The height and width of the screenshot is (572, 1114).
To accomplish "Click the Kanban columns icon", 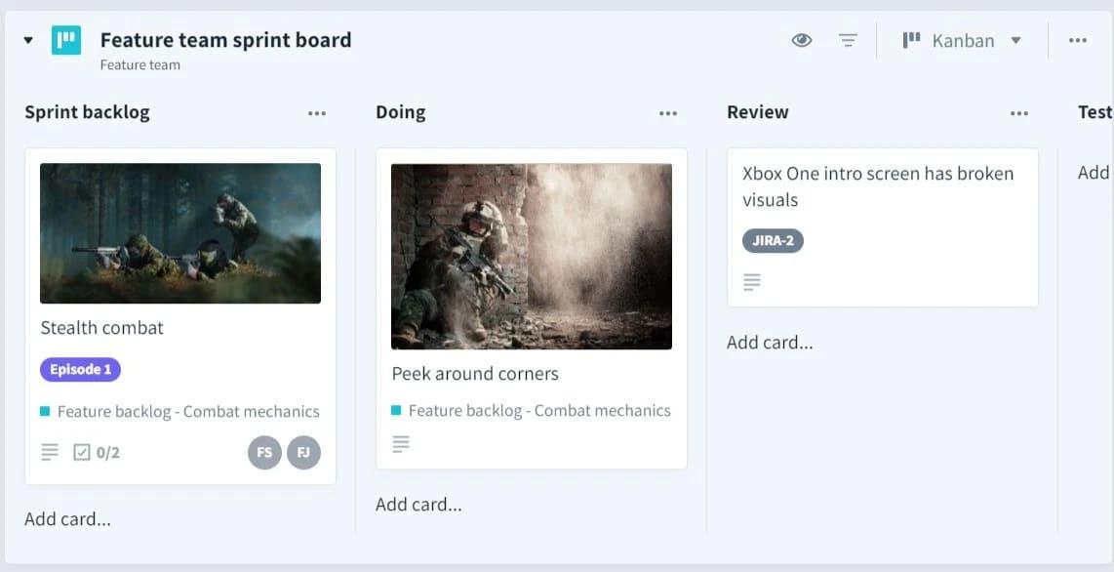I will (911, 40).
